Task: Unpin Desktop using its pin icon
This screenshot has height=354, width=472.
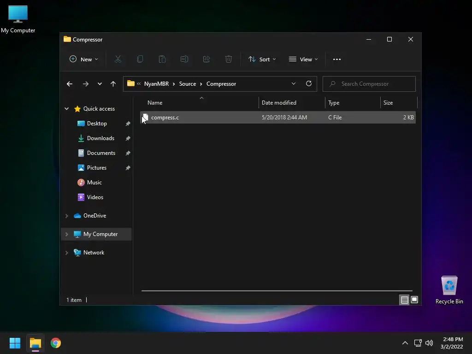Action: 128,124
